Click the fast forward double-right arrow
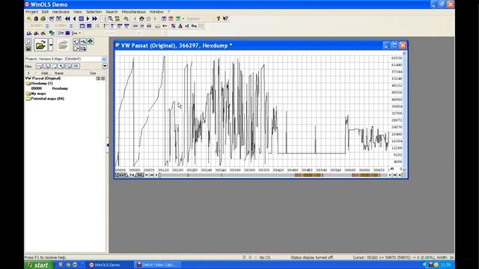This screenshot has height=269, width=479. click(95, 19)
